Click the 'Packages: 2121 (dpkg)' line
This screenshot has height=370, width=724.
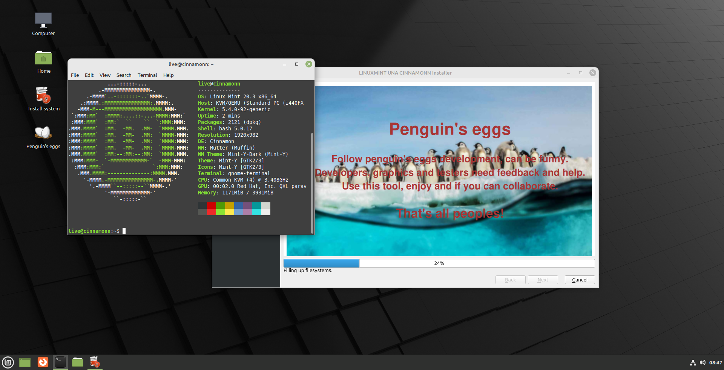tap(230, 122)
